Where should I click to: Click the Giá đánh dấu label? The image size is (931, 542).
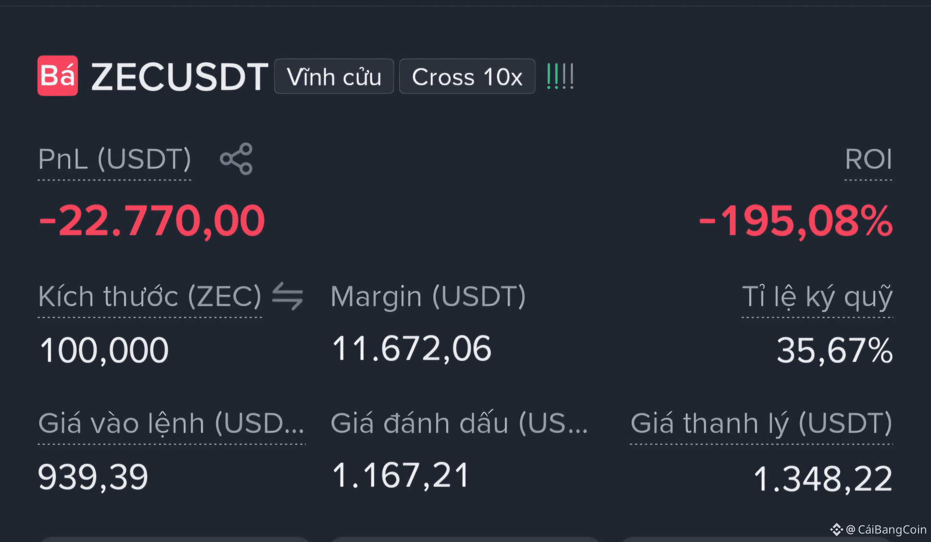(x=459, y=423)
